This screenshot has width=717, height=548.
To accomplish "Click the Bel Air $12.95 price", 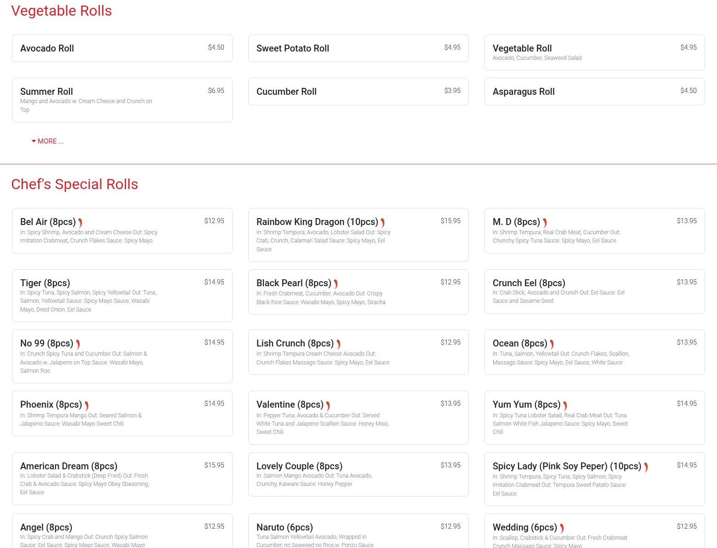I will click(214, 221).
